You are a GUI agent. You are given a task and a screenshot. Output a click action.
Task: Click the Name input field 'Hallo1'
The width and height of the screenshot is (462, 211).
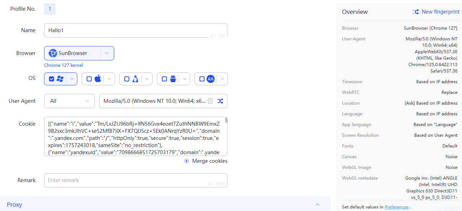click(136, 30)
